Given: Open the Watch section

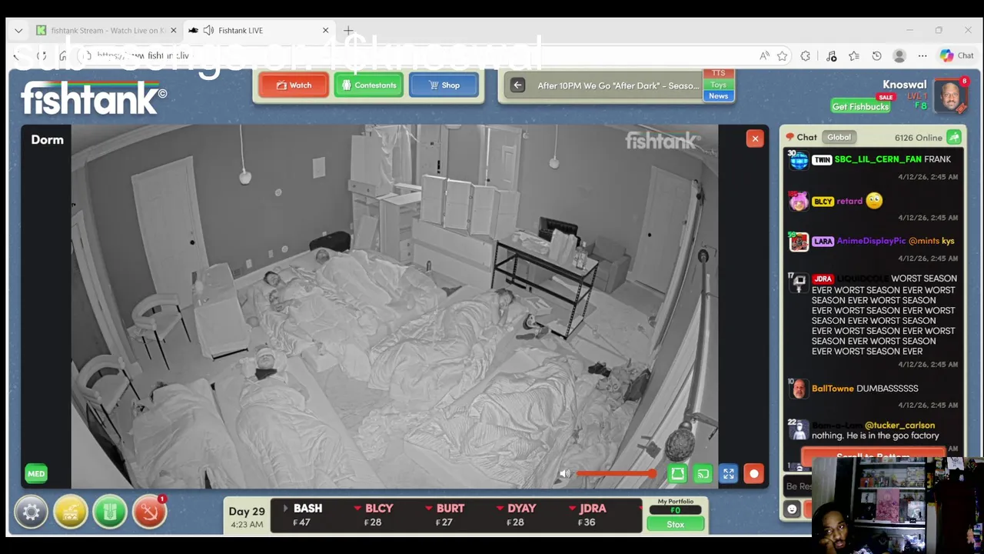Looking at the screenshot, I should point(294,85).
